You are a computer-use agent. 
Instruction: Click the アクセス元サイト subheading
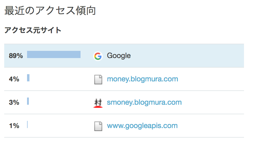(33, 30)
